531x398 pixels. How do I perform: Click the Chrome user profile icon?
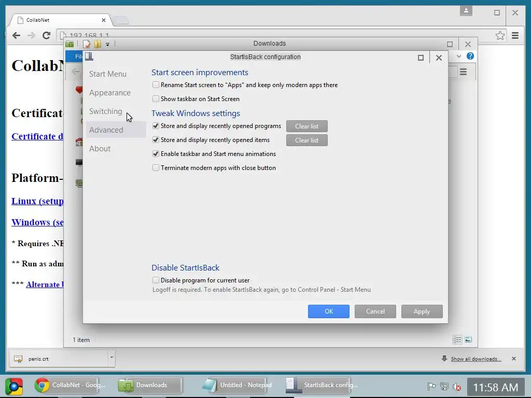tap(466, 11)
